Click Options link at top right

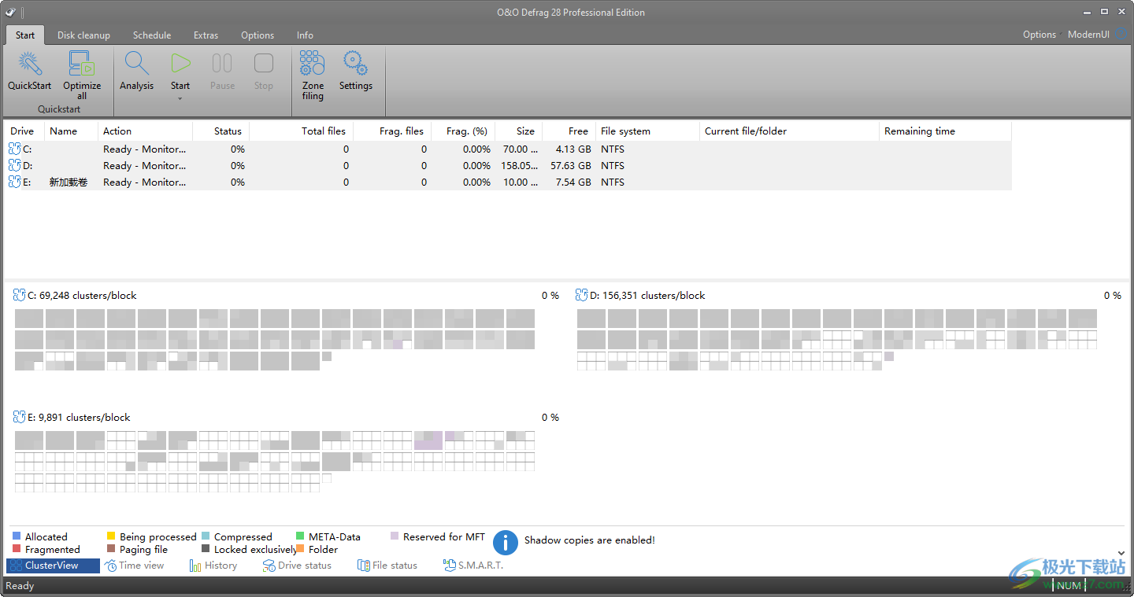coord(1039,35)
